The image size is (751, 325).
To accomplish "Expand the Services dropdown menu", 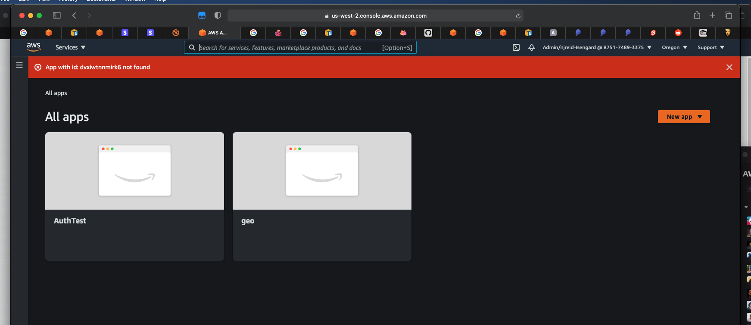I will click(x=70, y=47).
